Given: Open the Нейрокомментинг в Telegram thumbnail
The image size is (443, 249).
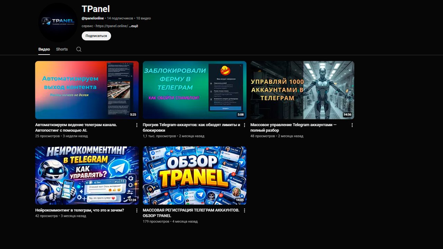Looking at the screenshot, I should click(x=87, y=175).
